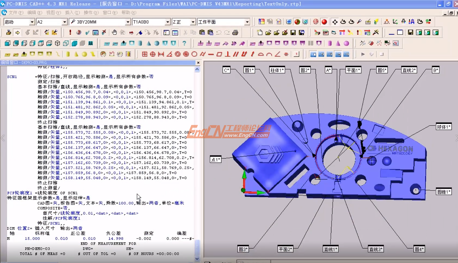Image resolution: width=458 pixels, height=263 pixels.
Task: Toggle first label display mode icon
Action: click(x=313, y=54)
